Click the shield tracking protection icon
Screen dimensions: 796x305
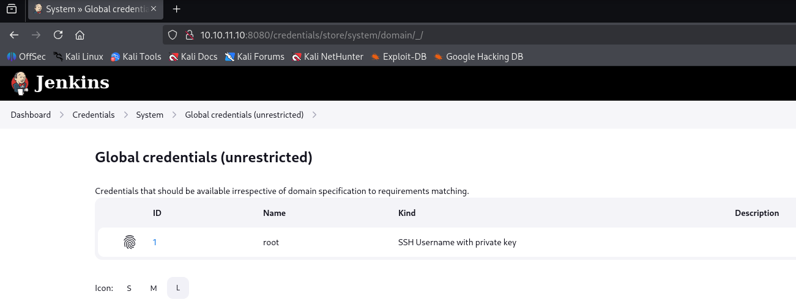(173, 35)
